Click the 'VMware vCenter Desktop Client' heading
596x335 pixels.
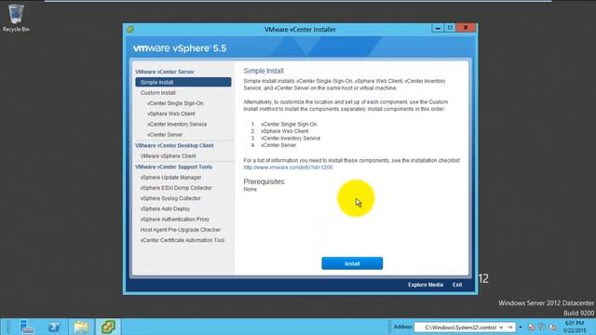(x=174, y=145)
